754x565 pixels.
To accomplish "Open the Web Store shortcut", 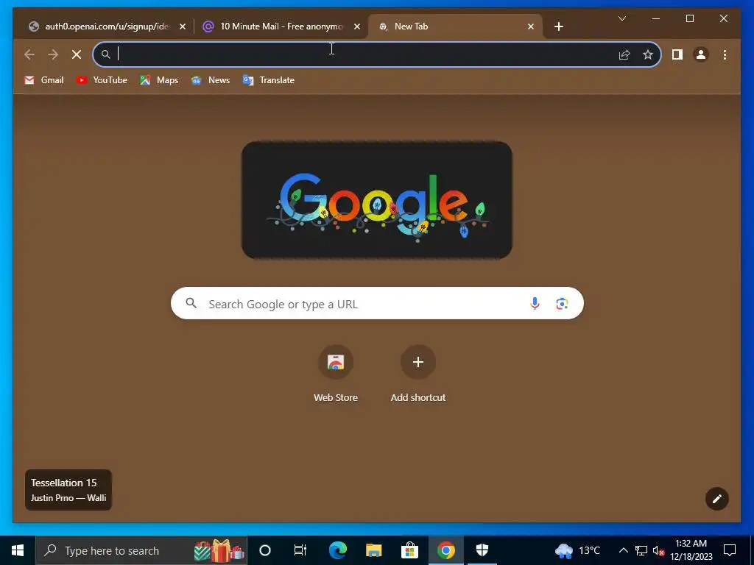I will [336, 374].
